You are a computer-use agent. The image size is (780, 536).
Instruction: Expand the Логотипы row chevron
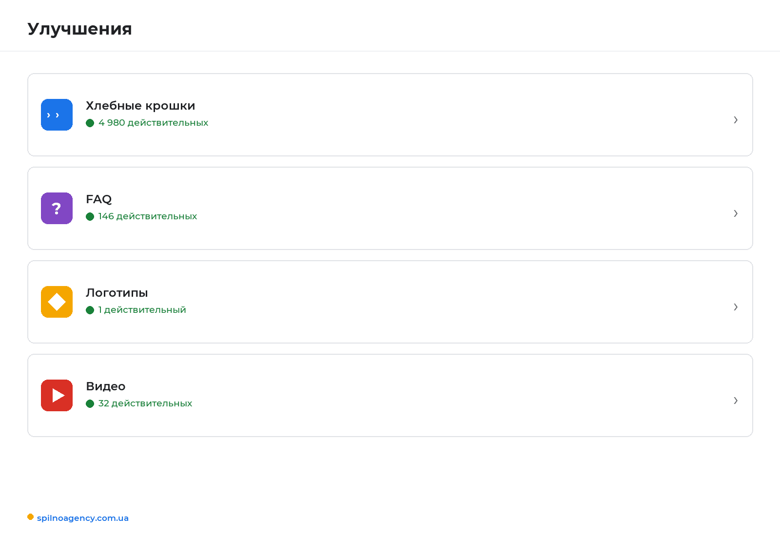pos(736,307)
